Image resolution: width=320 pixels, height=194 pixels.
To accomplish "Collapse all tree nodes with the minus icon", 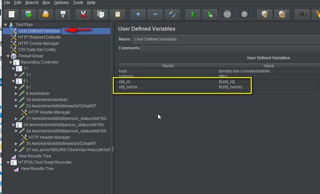I will click(155, 14).
